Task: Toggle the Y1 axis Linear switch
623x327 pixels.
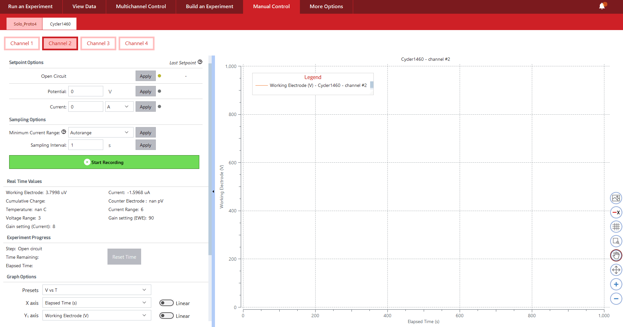Action: (166, 316)
